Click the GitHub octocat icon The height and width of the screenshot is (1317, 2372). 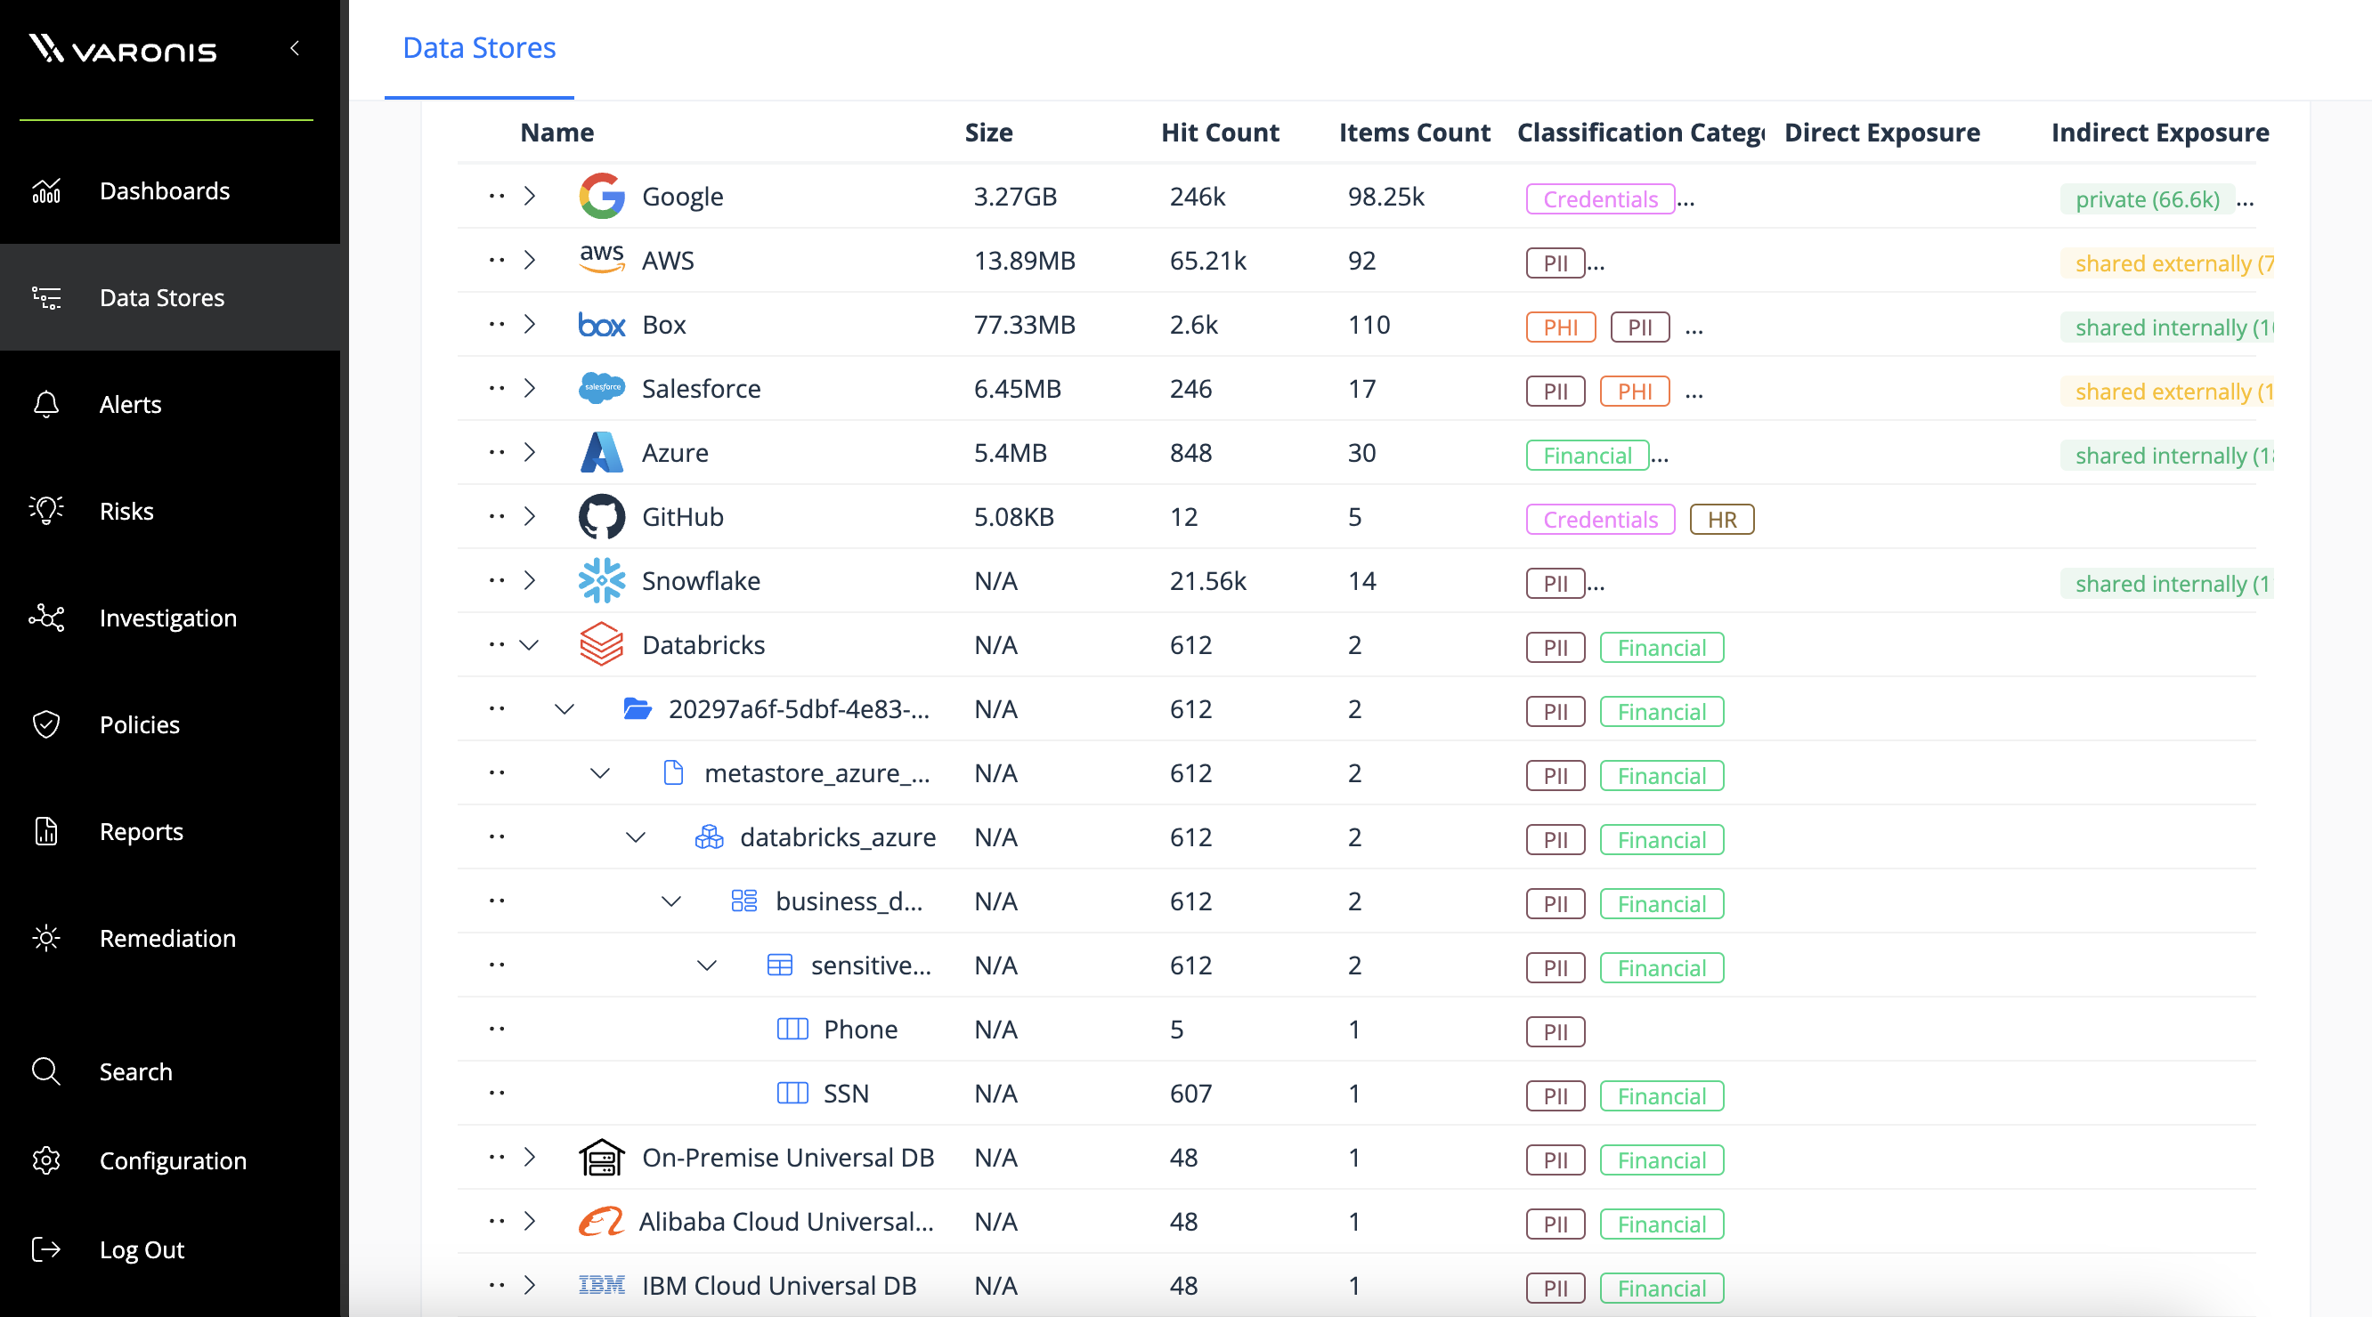pyautogui.click(x=602, y=516)
